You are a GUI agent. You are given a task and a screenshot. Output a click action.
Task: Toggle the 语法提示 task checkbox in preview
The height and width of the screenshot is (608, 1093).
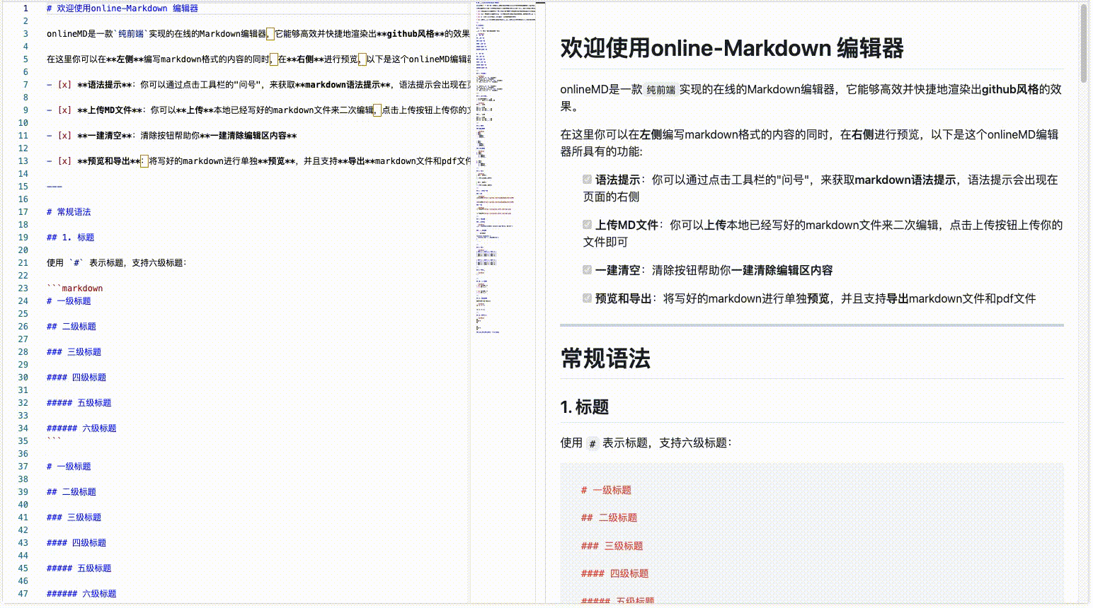586,180
